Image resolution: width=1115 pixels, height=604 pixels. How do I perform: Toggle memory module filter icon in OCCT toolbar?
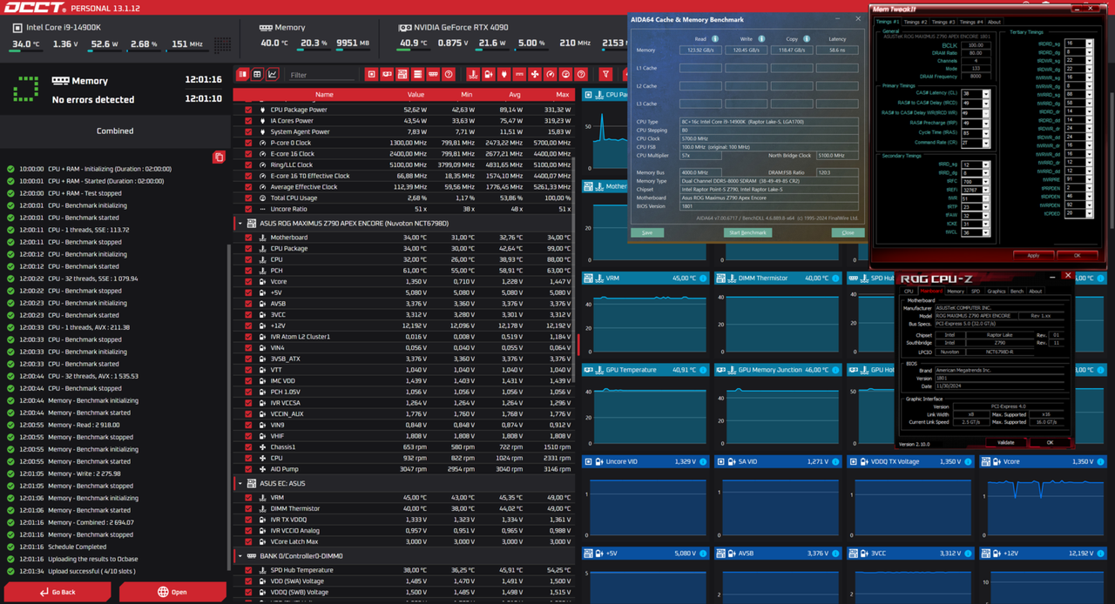pyautogui.click(x=433, y=75)
